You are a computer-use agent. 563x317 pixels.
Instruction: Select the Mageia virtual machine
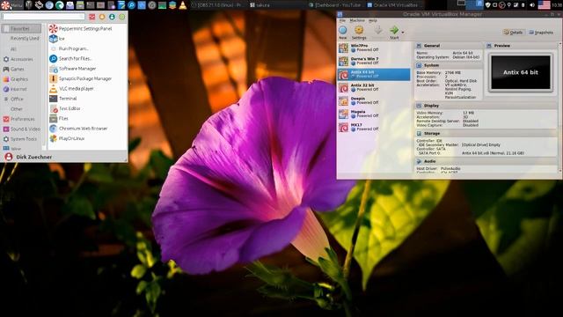tap(374, 114)
